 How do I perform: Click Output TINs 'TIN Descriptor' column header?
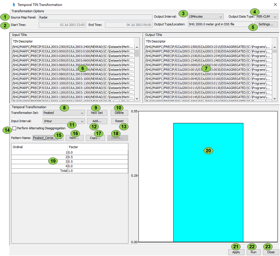(x=208, y=42)
